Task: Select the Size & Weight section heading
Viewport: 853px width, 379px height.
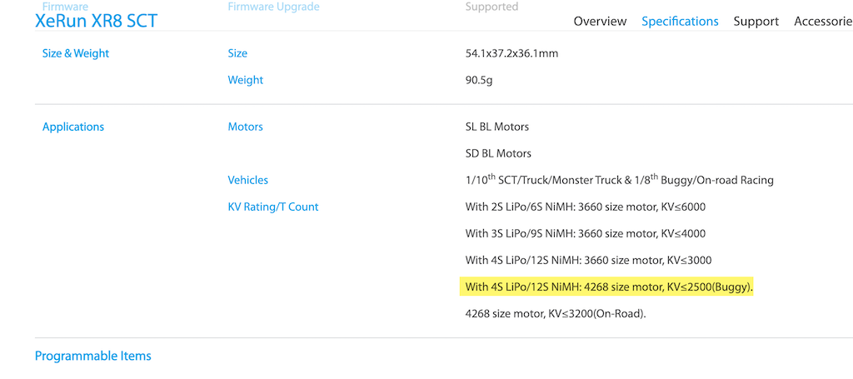Action: coord(76,53)
